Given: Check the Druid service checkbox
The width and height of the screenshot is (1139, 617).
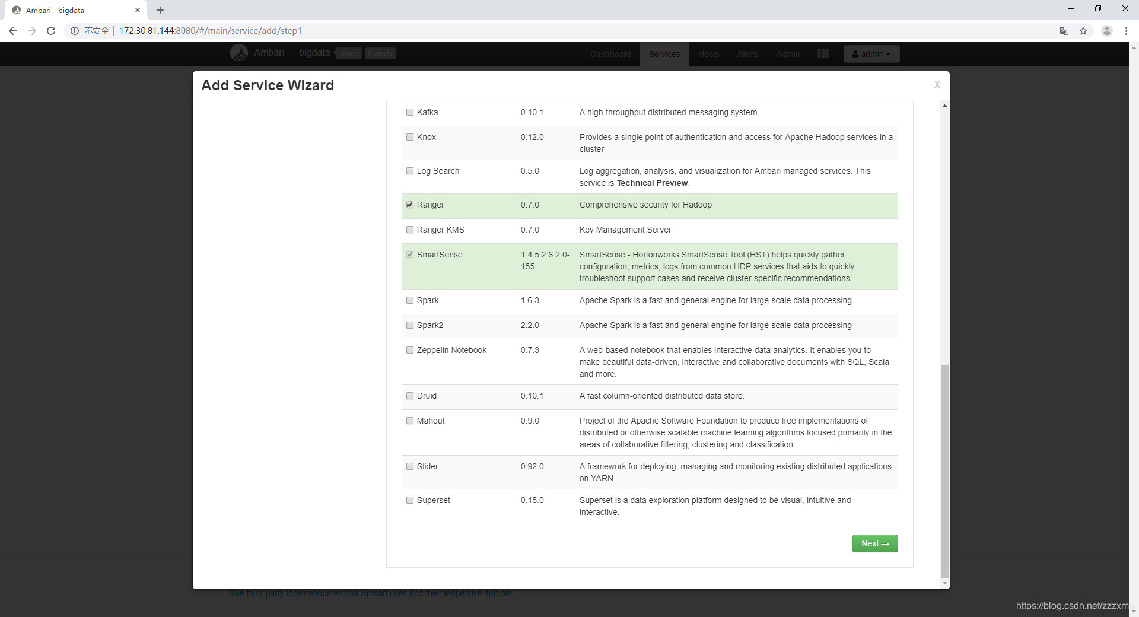Looking at the screenshot, I should pyautogui.click(x=410, y=396).
